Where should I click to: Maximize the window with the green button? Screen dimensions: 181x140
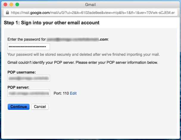point(17,5)
